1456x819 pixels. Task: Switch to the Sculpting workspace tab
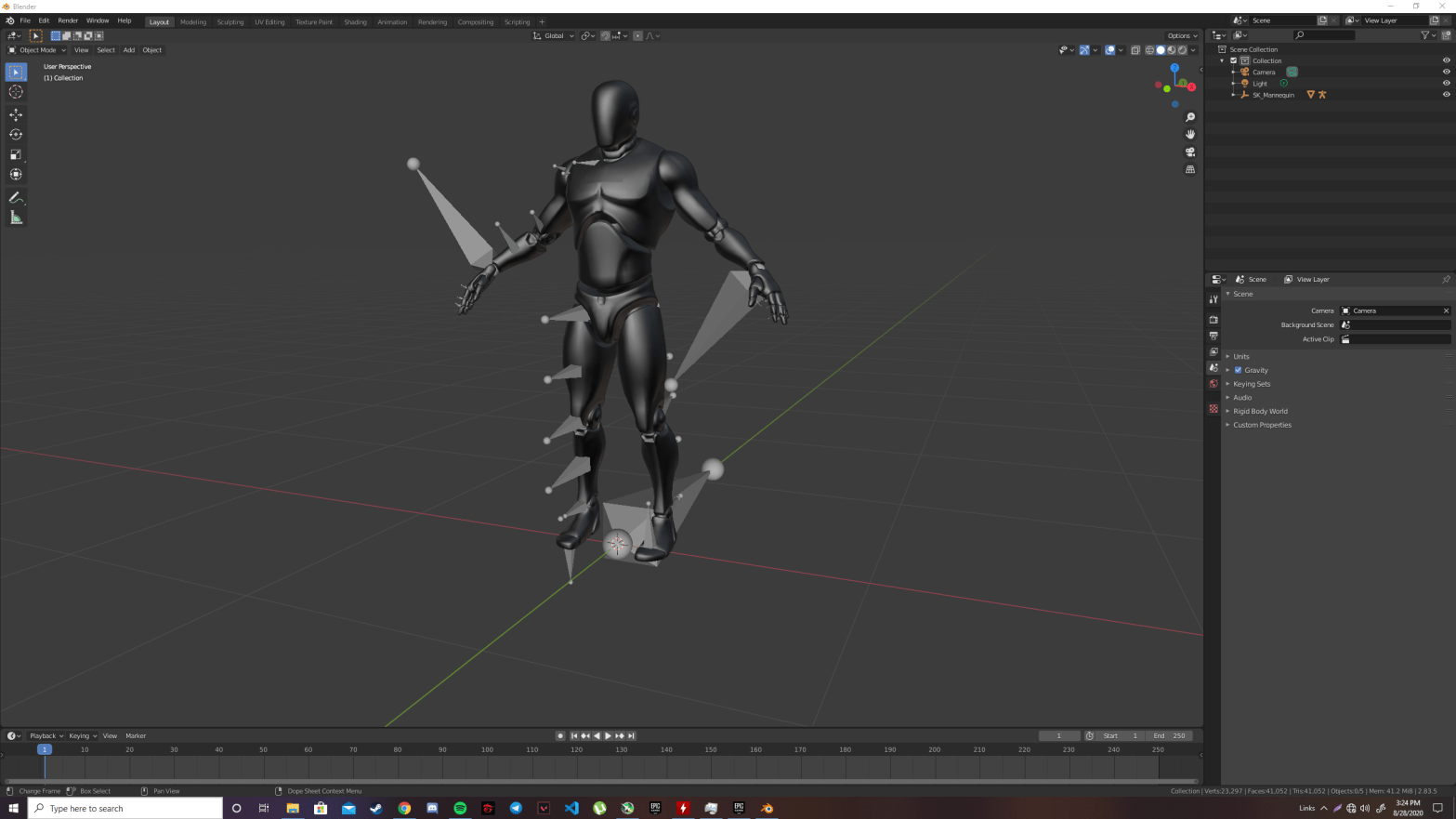[x=230, y=22]
